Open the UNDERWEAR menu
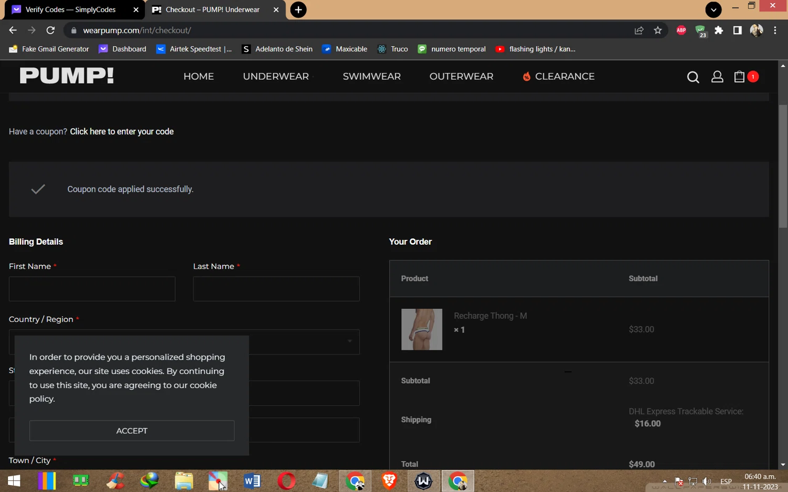The width and height of the screenshot is (788, 492). click(x=276, y=77)
